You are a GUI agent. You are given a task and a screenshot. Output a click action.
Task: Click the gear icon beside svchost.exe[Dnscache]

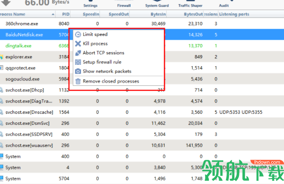1,112
